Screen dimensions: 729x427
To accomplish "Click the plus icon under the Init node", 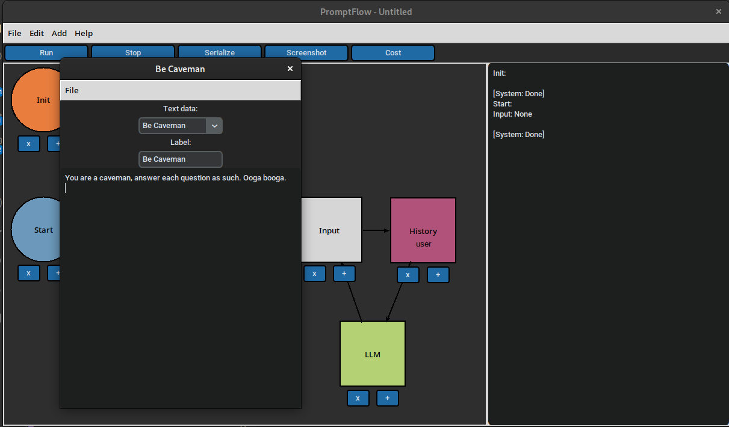I will 55,144.
